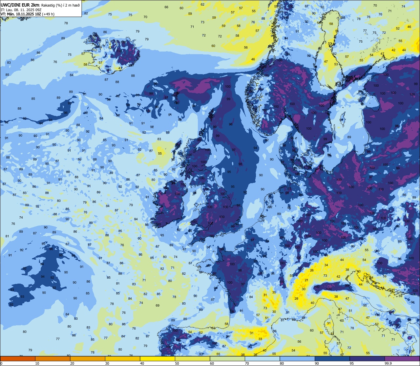Click the light blue 70–80 legend segment
This screenshot has height=366, width=420.
tap(262, 358)
